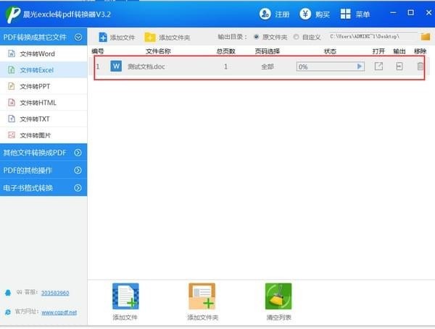Click the PPT file type icon in sidebar
This screenshot has width=435, height=329.
click(12, 86)
